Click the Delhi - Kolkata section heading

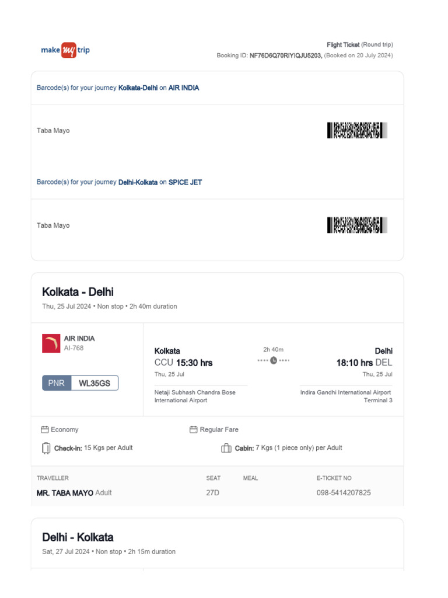pos(78,537)
